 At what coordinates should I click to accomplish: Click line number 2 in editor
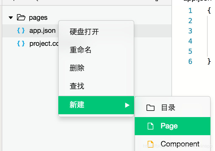190,21
